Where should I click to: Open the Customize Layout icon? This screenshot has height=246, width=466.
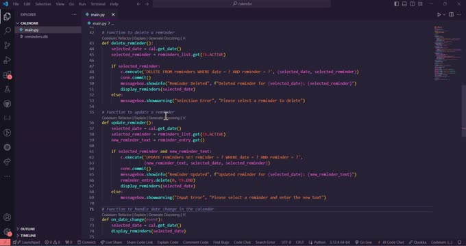(x=420, y=4)
